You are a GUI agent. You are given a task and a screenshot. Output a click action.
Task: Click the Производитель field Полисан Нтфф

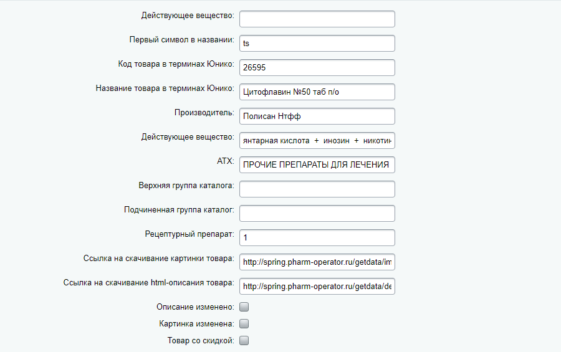click(317, 117)
